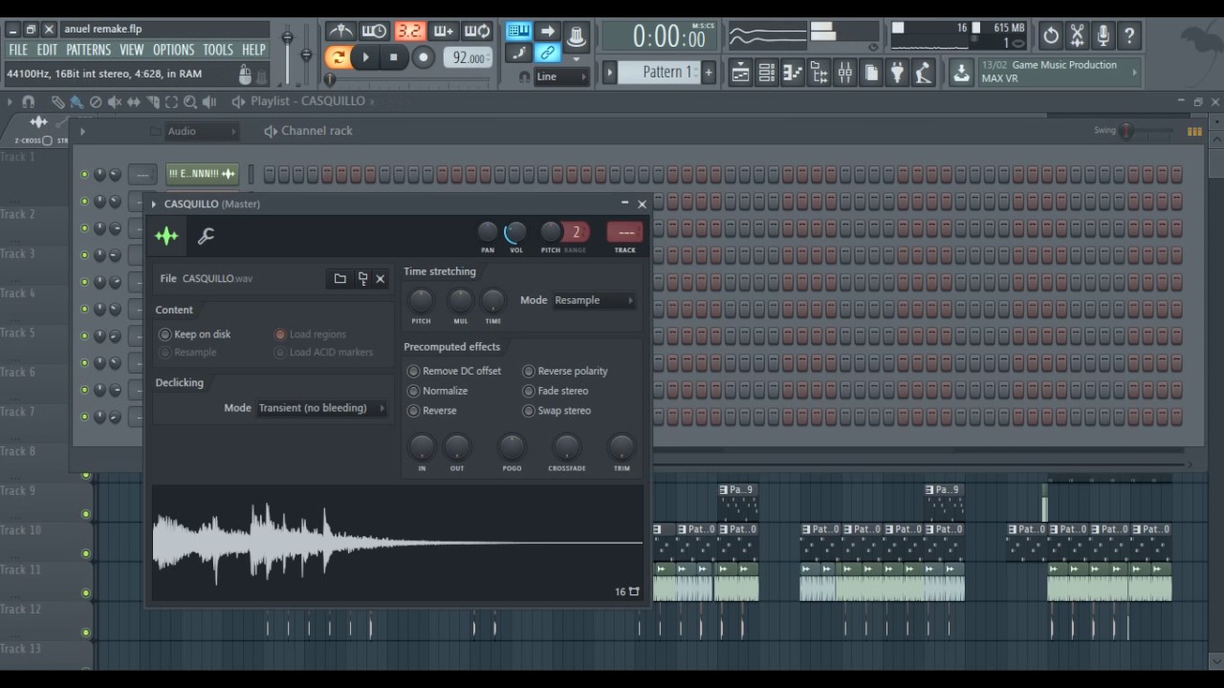Toggle Keep on disk option

pos(195,334)
